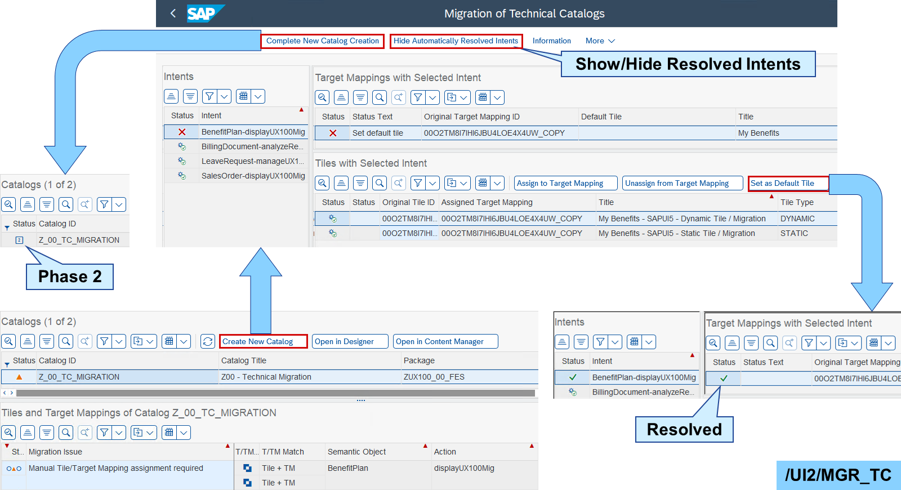Click the status icon of SalesOrder-displayUX100Mig intent
The width and height of the screenshot is (901, 490).
(182, 176)
